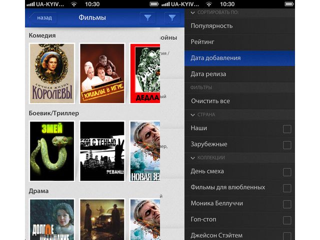The width and height of the screenshot is (320, 240).
Task: Tick the Моника Беллуччи checkbox
Action: coord(287,204)
